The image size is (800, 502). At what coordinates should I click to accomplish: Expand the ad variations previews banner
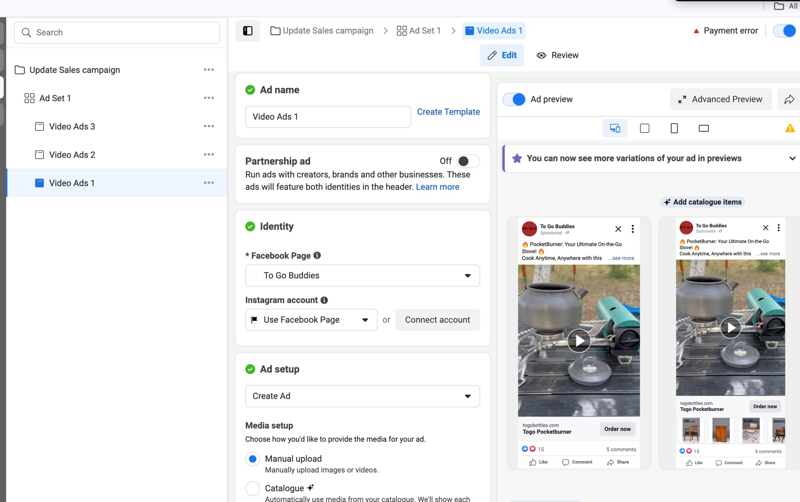[x=792, y=158]
